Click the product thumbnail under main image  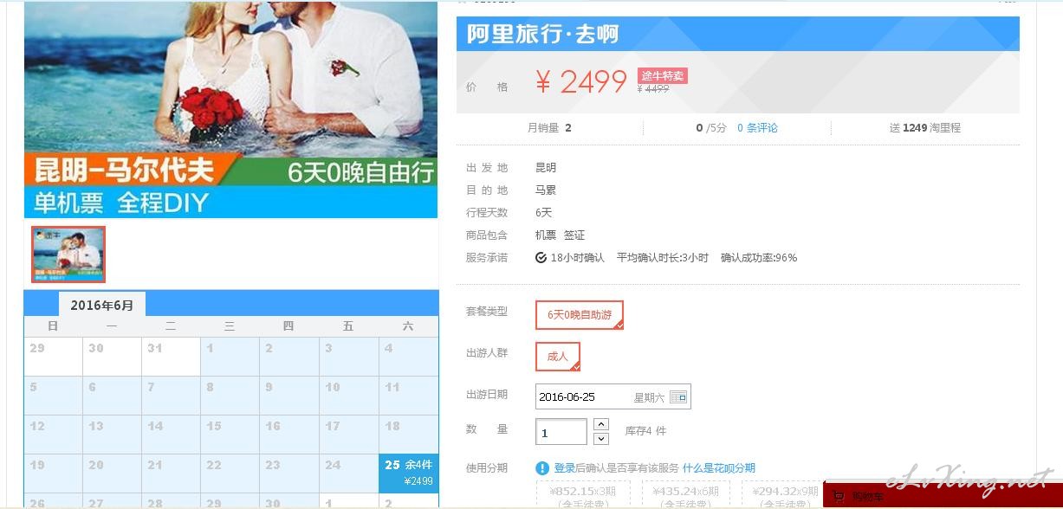68,254
